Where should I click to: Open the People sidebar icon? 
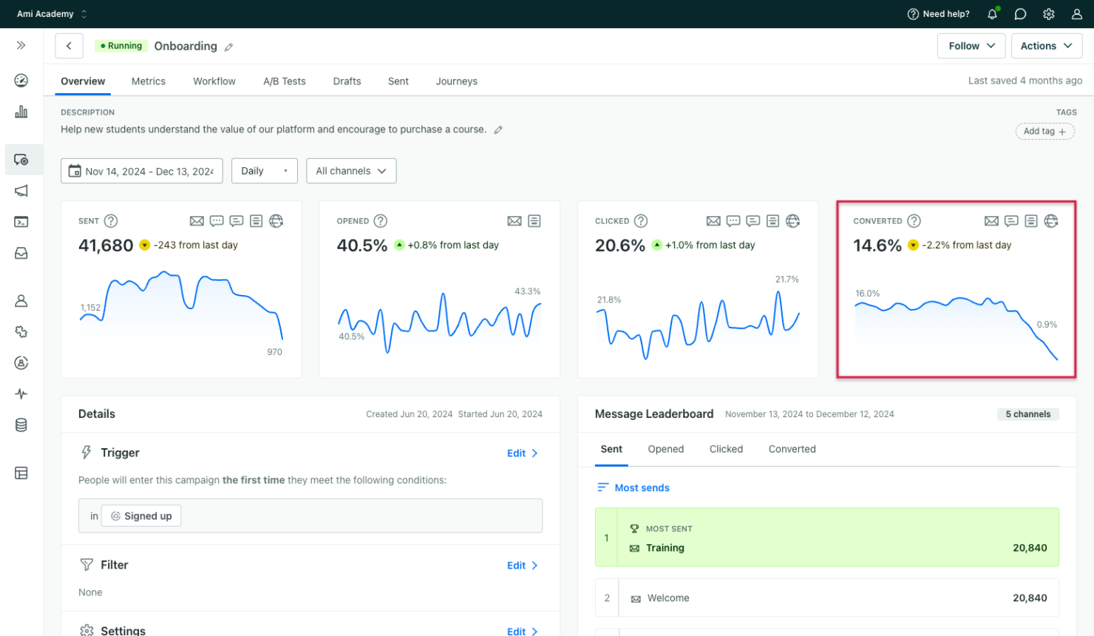click(x=21, y=301)
